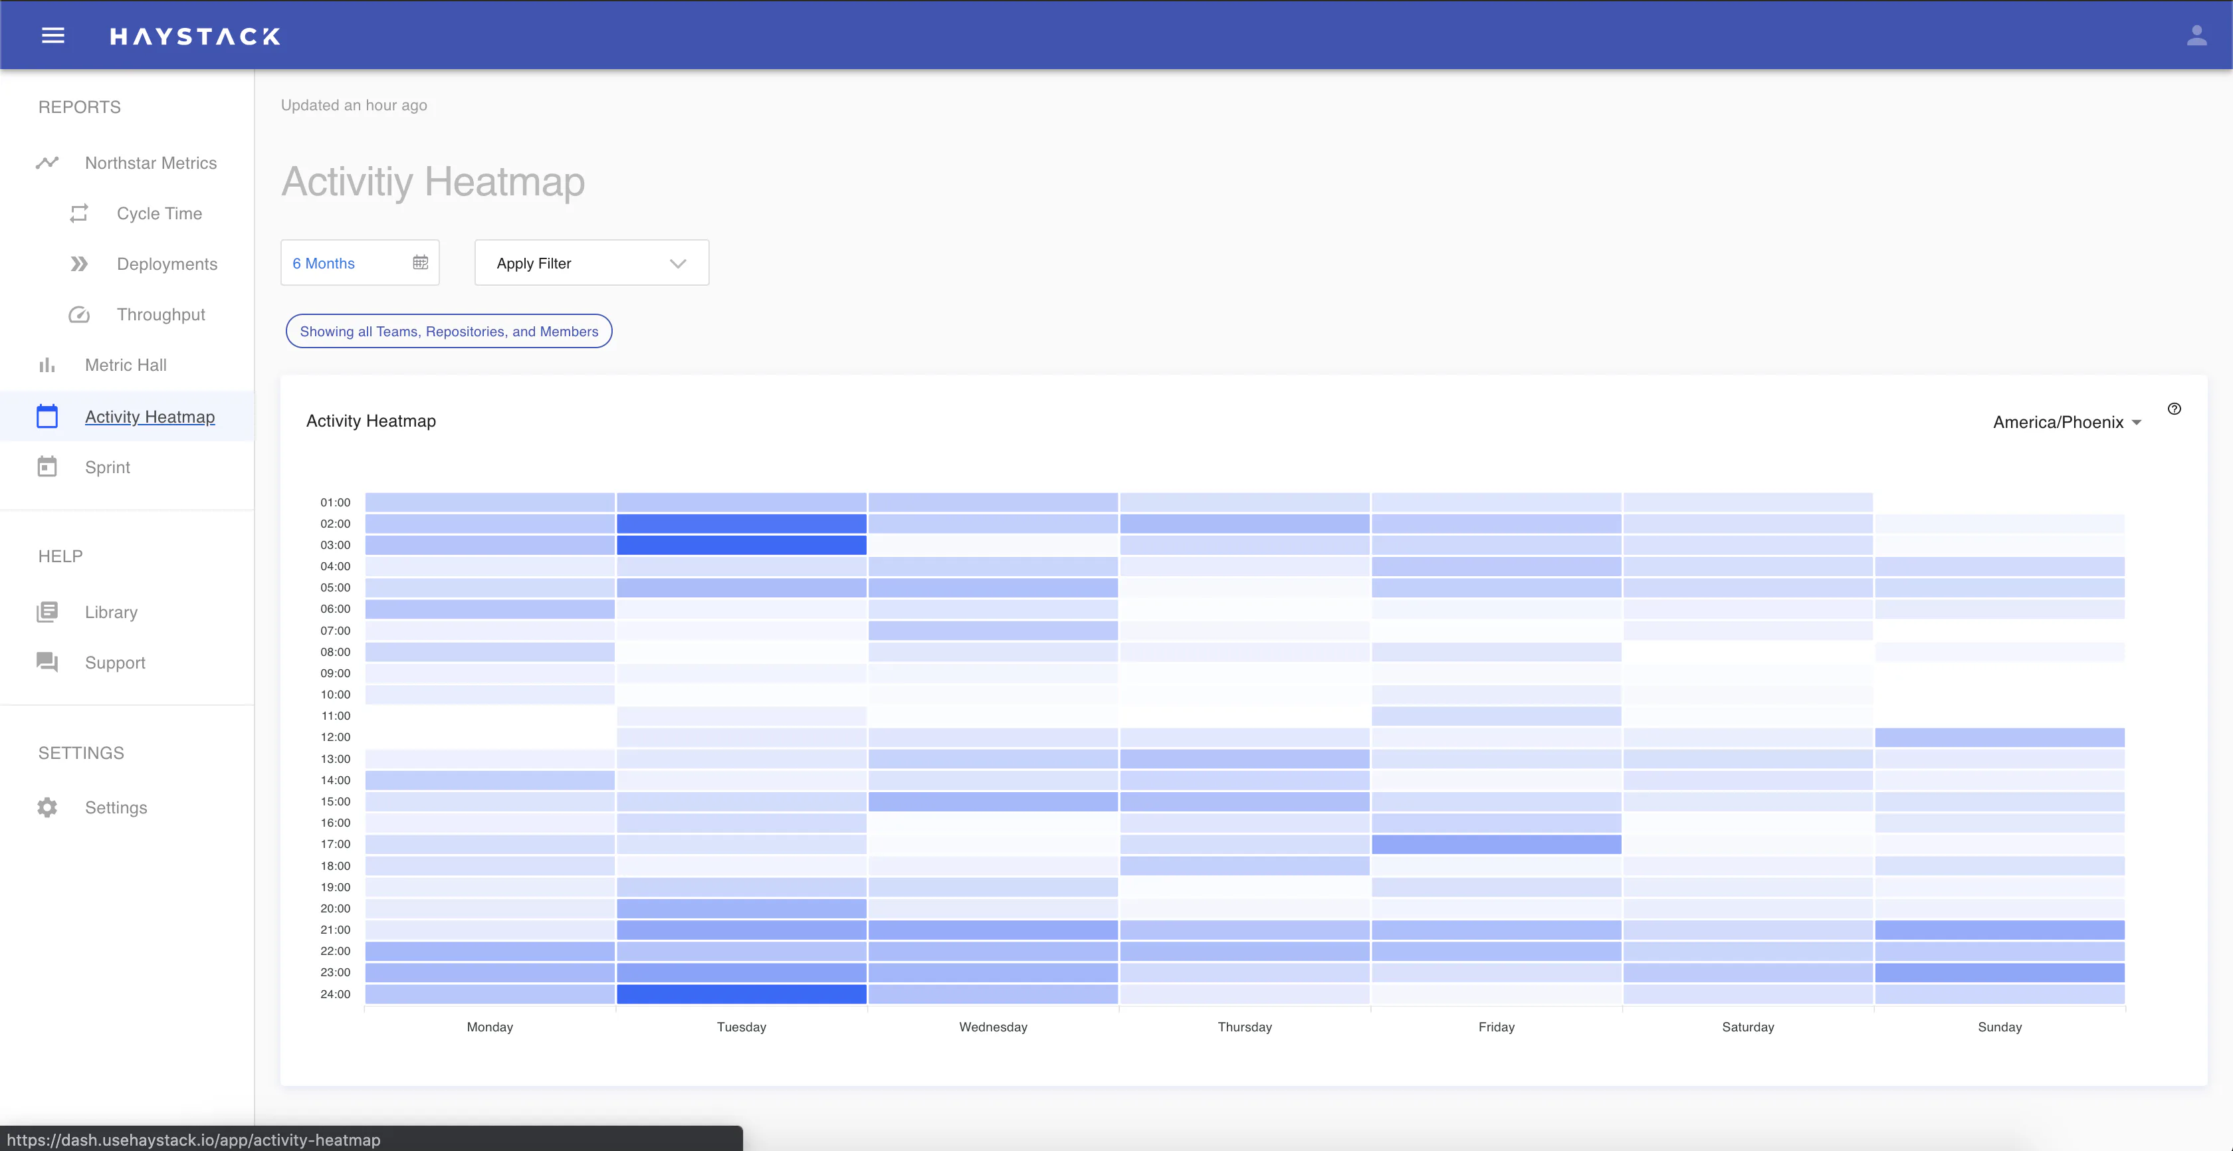The image size is (2233, 1151).
Task: Click the calendar icon in date field
Action: [x=421, y=262]
